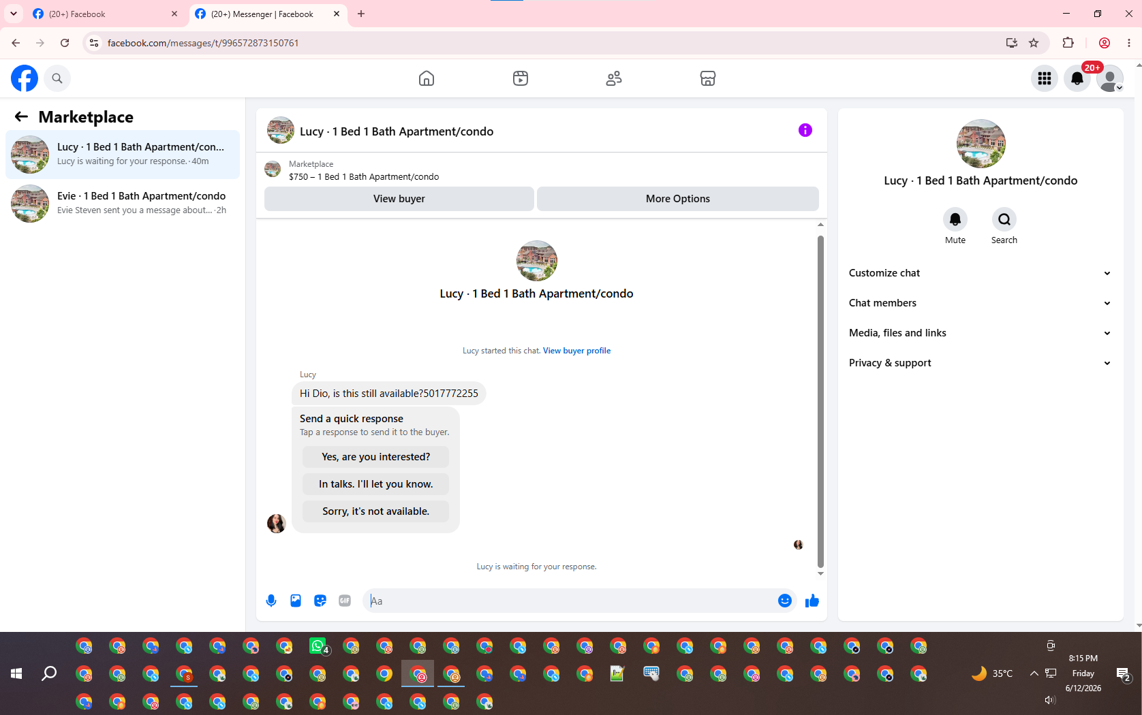The height and width of the screenshot is (715, 1142).
Task: Go to the Home feed icon
Action: pos(427,78)
